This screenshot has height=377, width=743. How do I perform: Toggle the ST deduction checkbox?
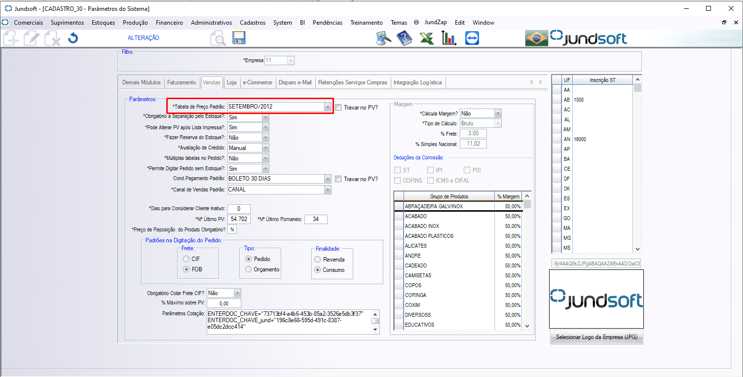pyautogui.click(x=398, y=170)
